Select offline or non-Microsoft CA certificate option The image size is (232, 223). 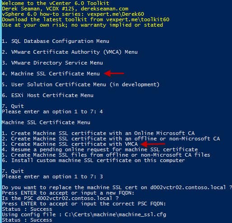(x=111, y=139)
